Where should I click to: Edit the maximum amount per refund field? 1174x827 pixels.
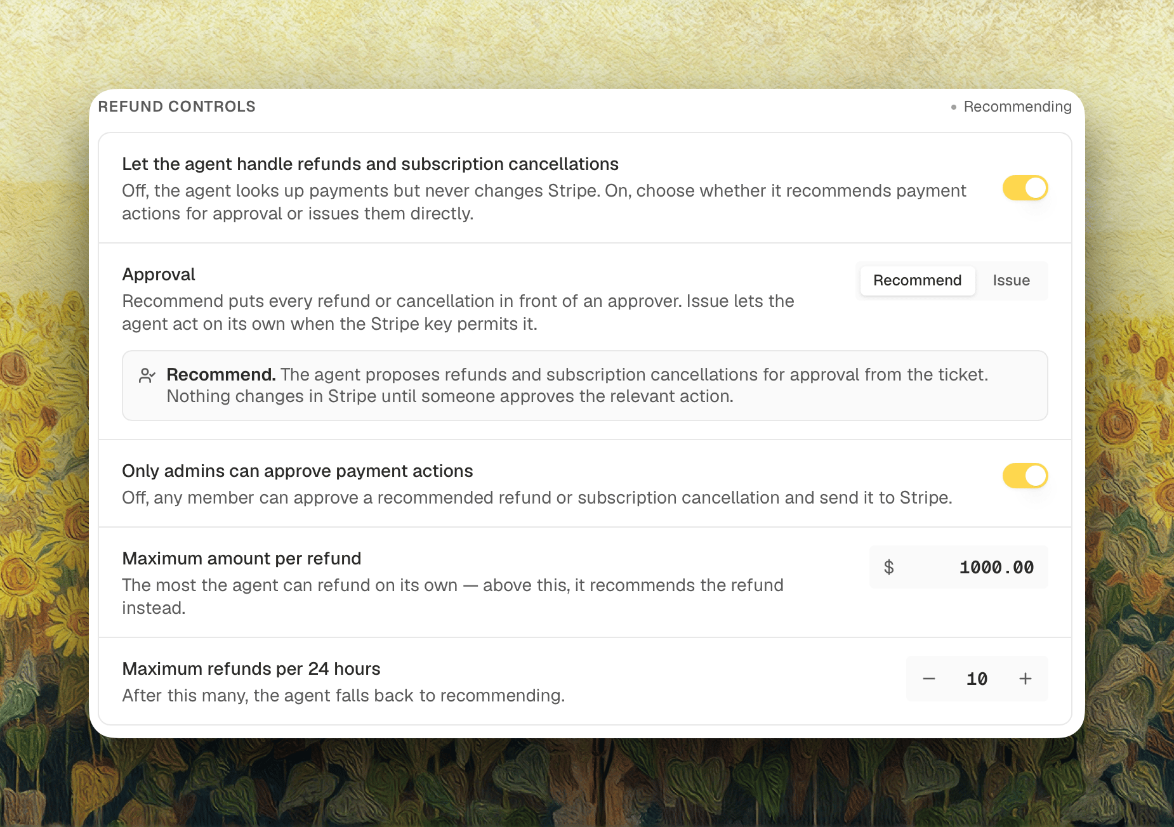(958, 567)
